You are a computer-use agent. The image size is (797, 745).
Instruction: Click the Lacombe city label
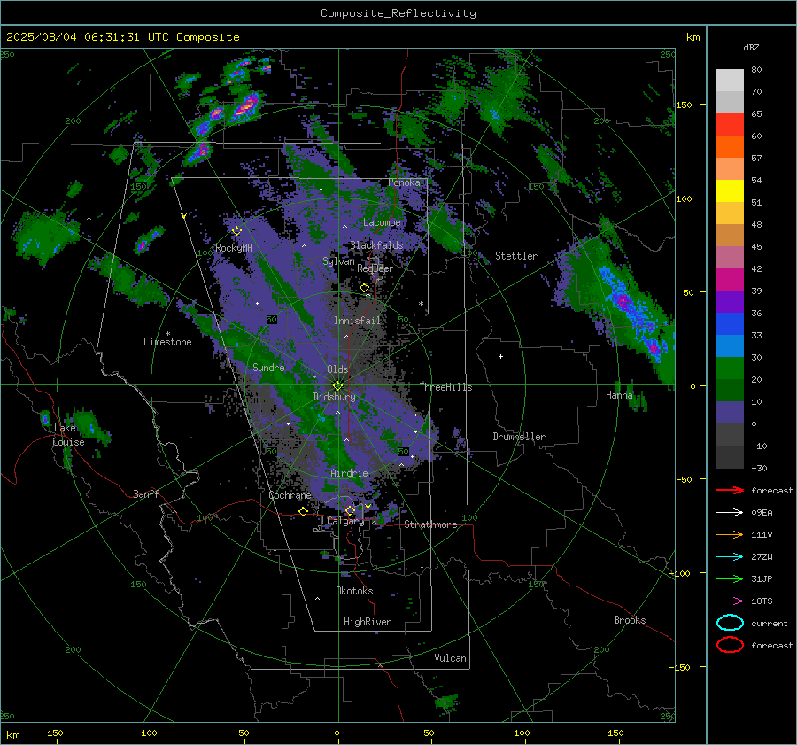(382, 222)
